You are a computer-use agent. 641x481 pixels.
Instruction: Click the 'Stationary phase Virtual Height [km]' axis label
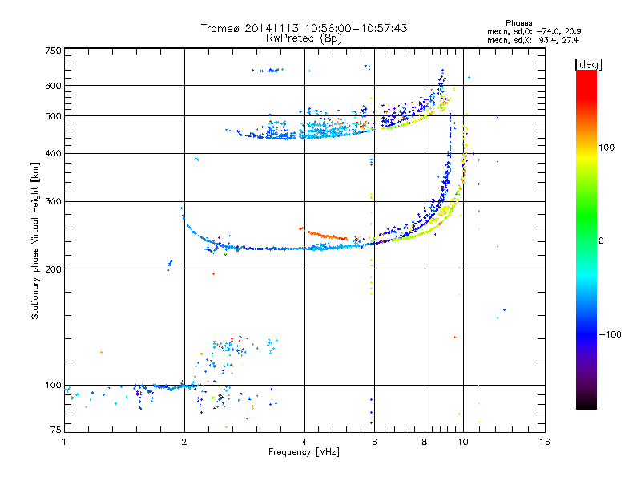pyautogui.click(x=34, y=240)
